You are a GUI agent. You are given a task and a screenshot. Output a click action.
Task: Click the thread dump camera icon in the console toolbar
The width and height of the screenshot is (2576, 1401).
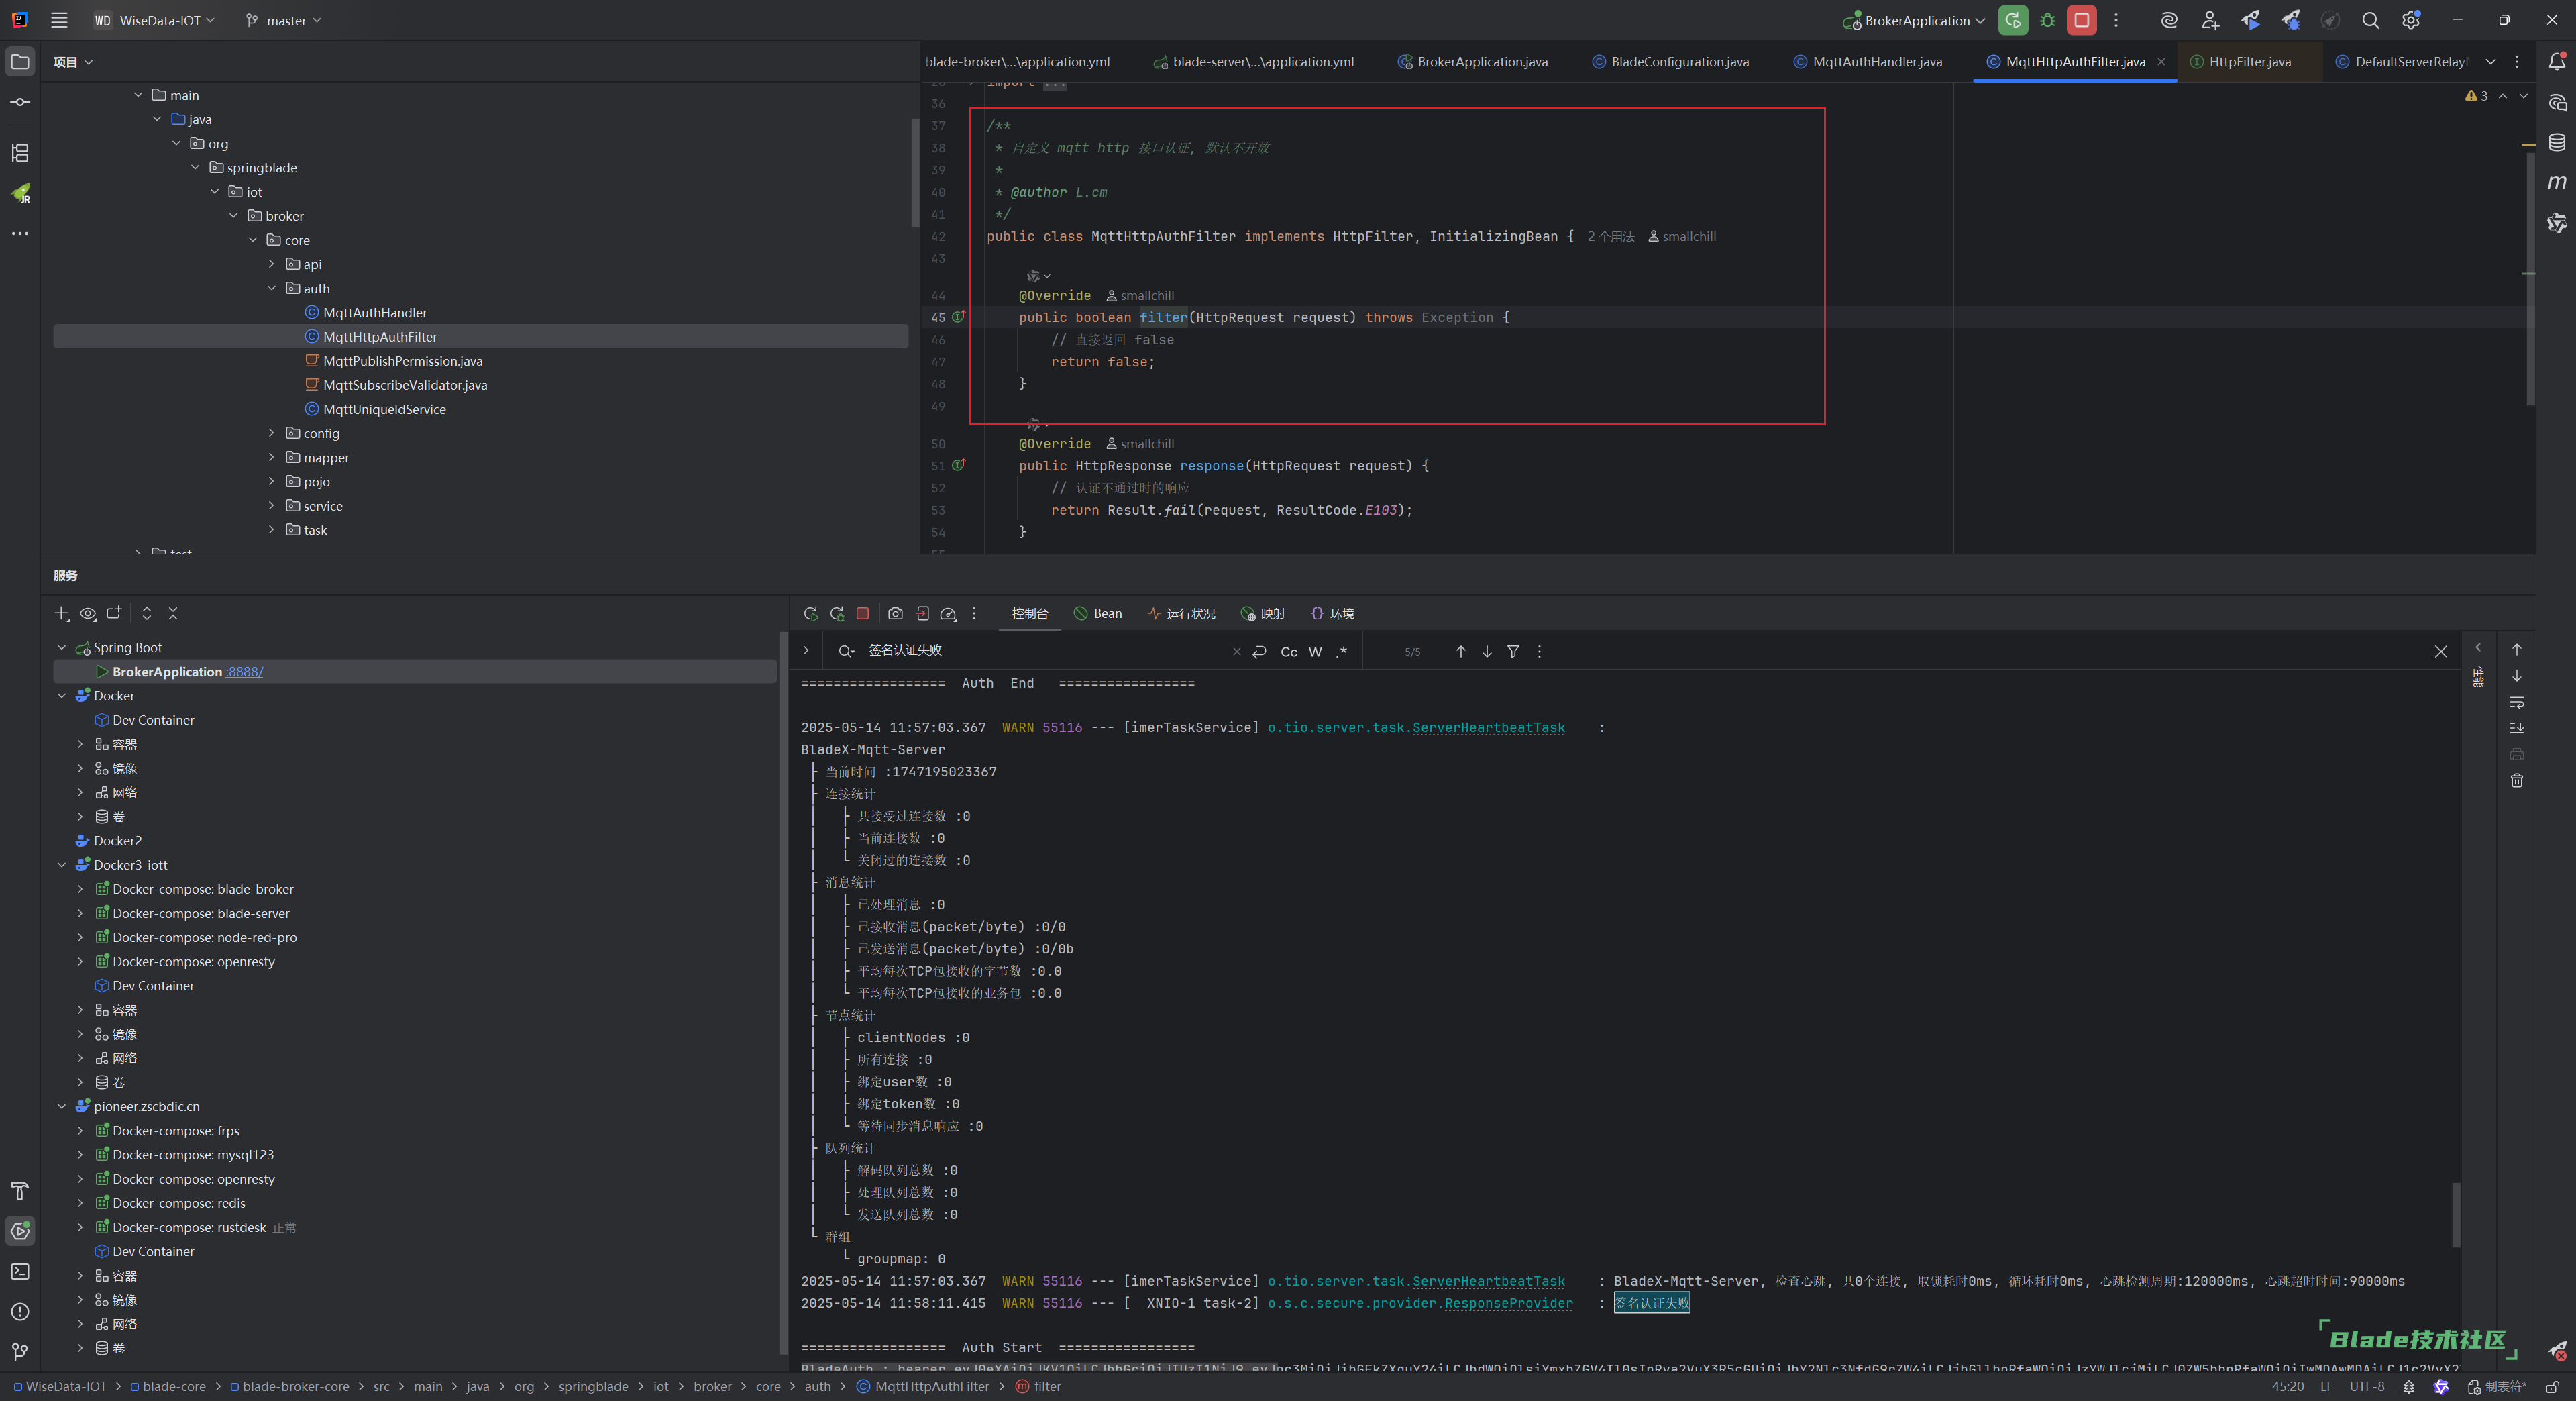(x=896, y=613)
